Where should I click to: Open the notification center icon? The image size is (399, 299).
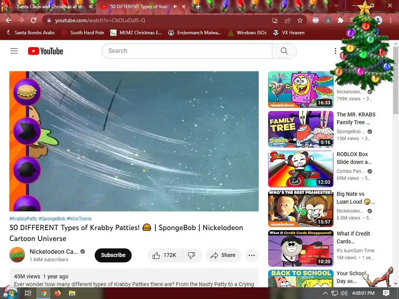click(x=386, y=293)
